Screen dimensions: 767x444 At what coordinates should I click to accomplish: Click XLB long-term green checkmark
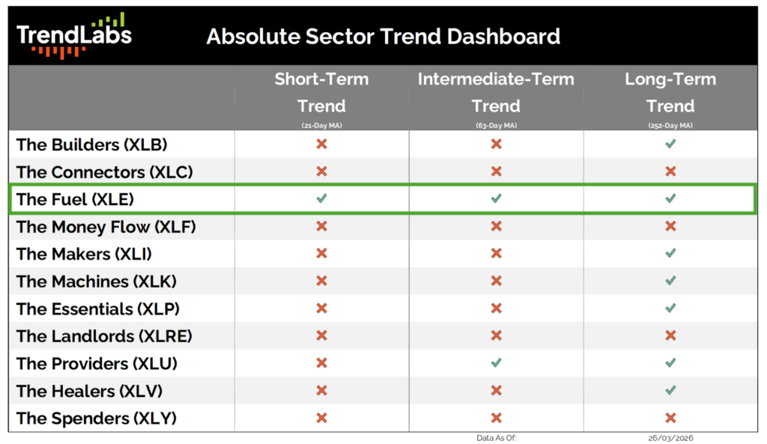pyautogui.click(x=670, y=144)
